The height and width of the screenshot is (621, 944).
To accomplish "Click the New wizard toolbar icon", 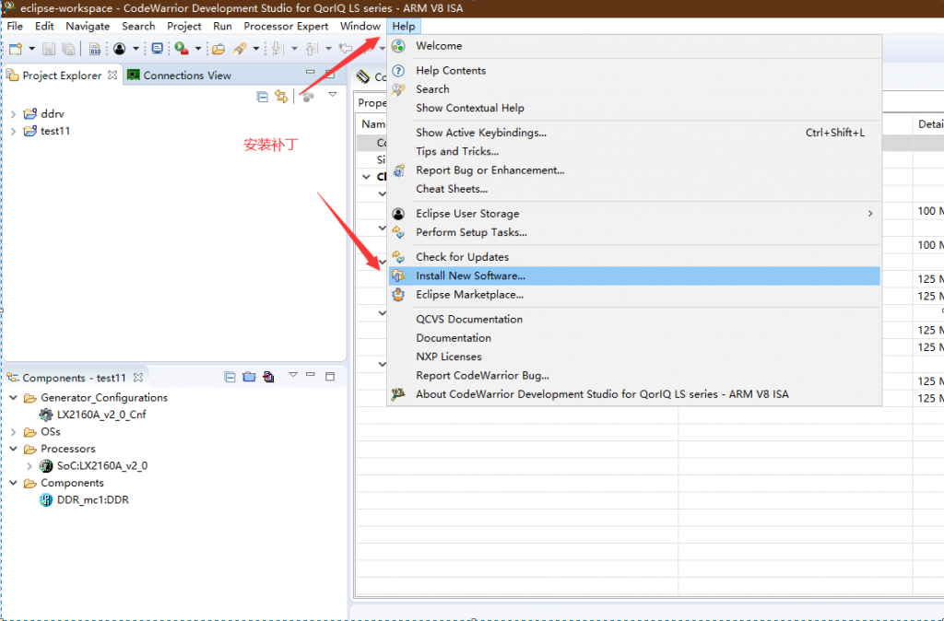I will coord(16,49).
